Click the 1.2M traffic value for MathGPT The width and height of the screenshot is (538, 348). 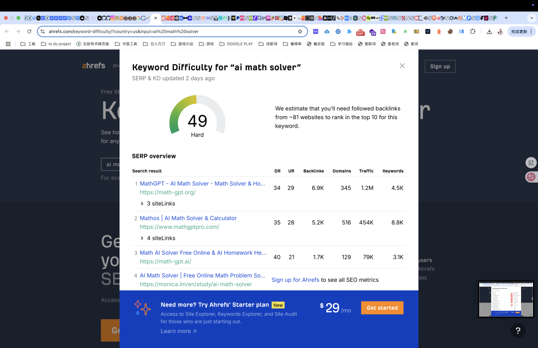[x=367, y=188]
